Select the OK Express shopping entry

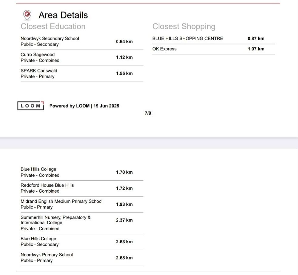pos(164,49)
